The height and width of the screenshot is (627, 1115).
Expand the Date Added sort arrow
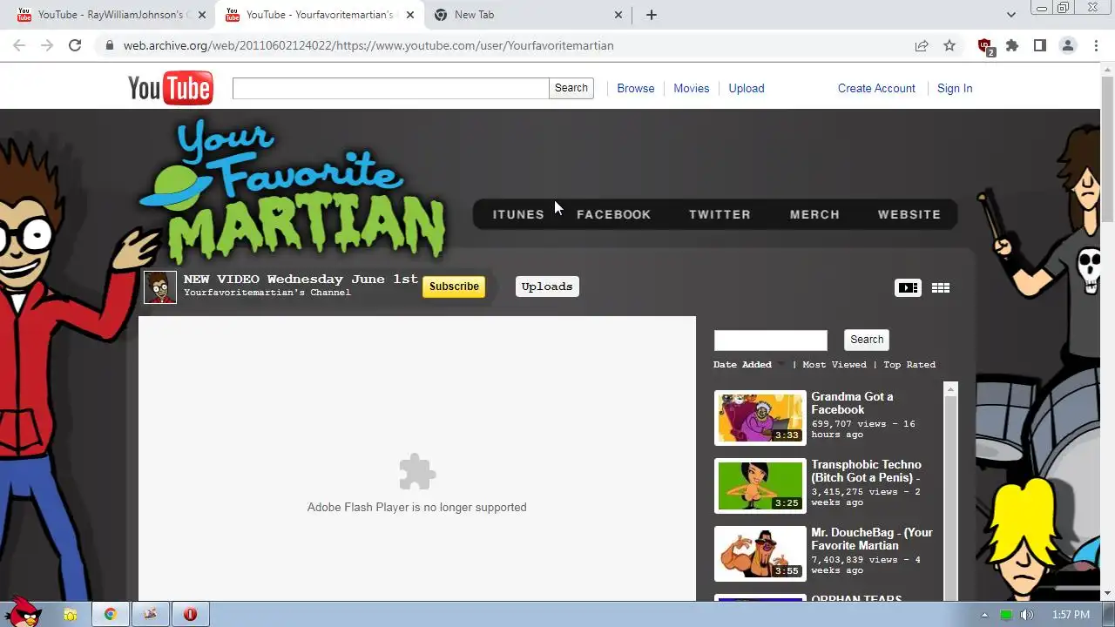[780, 365]
